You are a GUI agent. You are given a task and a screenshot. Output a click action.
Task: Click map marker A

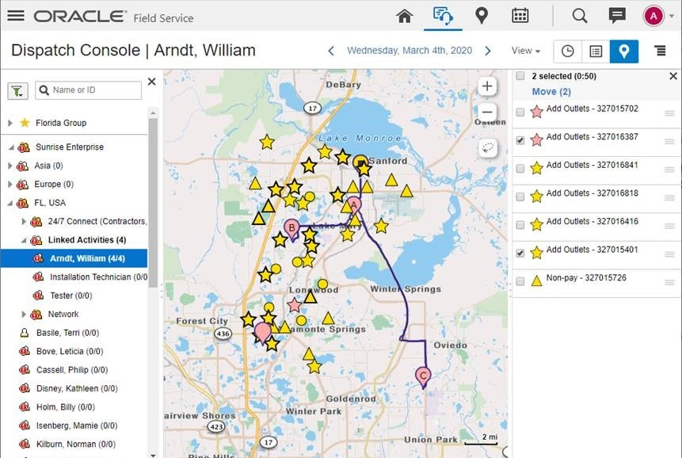coord(354,205)
